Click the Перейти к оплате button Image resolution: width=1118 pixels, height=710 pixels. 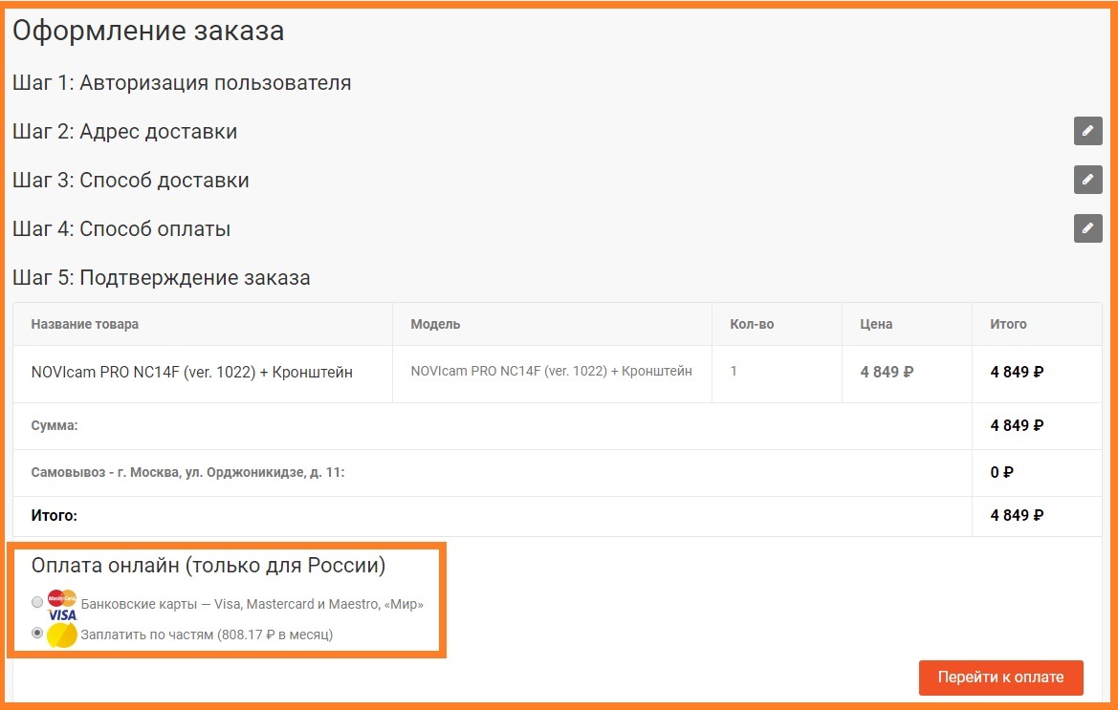(x=1000, y=678)
